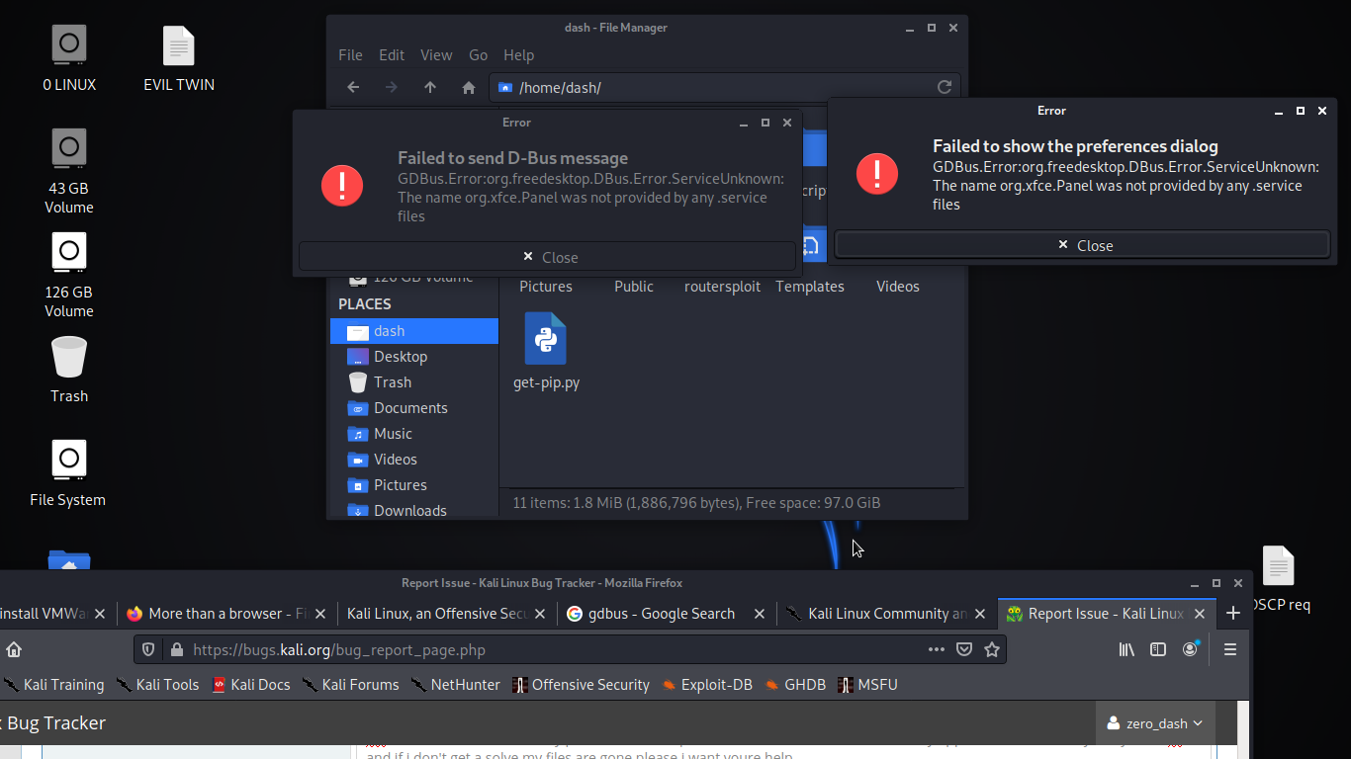Open Firefox hamburger menu
The height and width of the screenshot is (759, 1351).
tap(1230, 649)
